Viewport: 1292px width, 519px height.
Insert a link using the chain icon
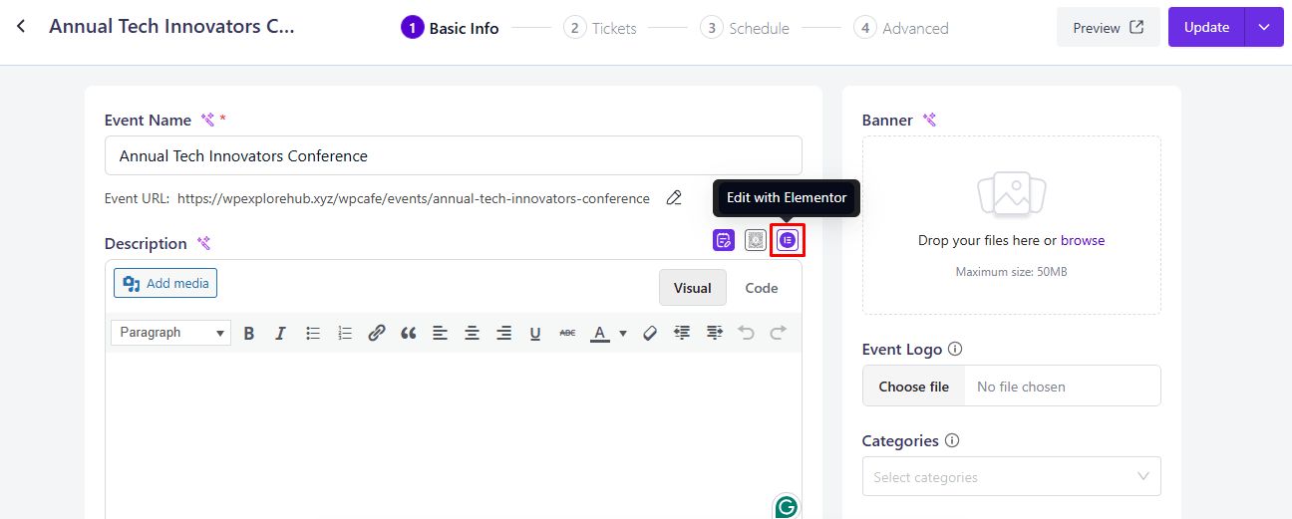376,334
